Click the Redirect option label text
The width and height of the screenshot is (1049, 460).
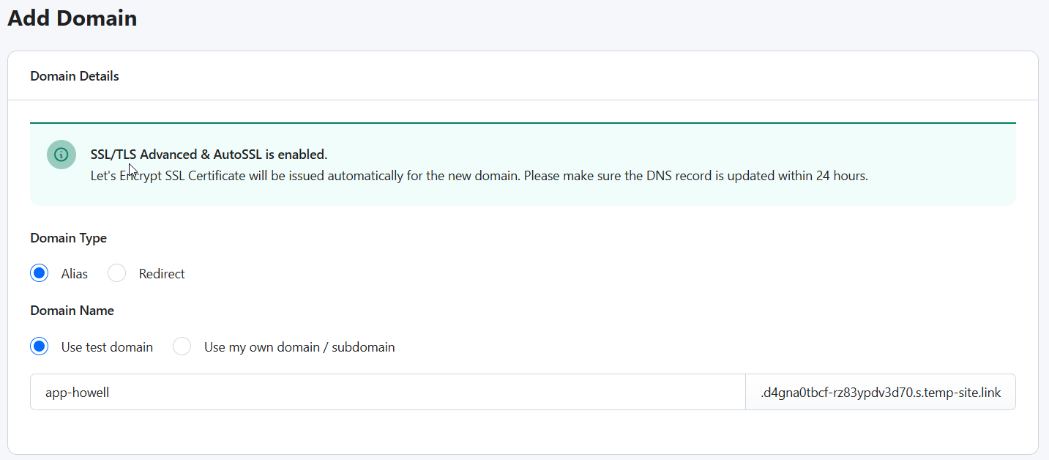tap(162, 274)
